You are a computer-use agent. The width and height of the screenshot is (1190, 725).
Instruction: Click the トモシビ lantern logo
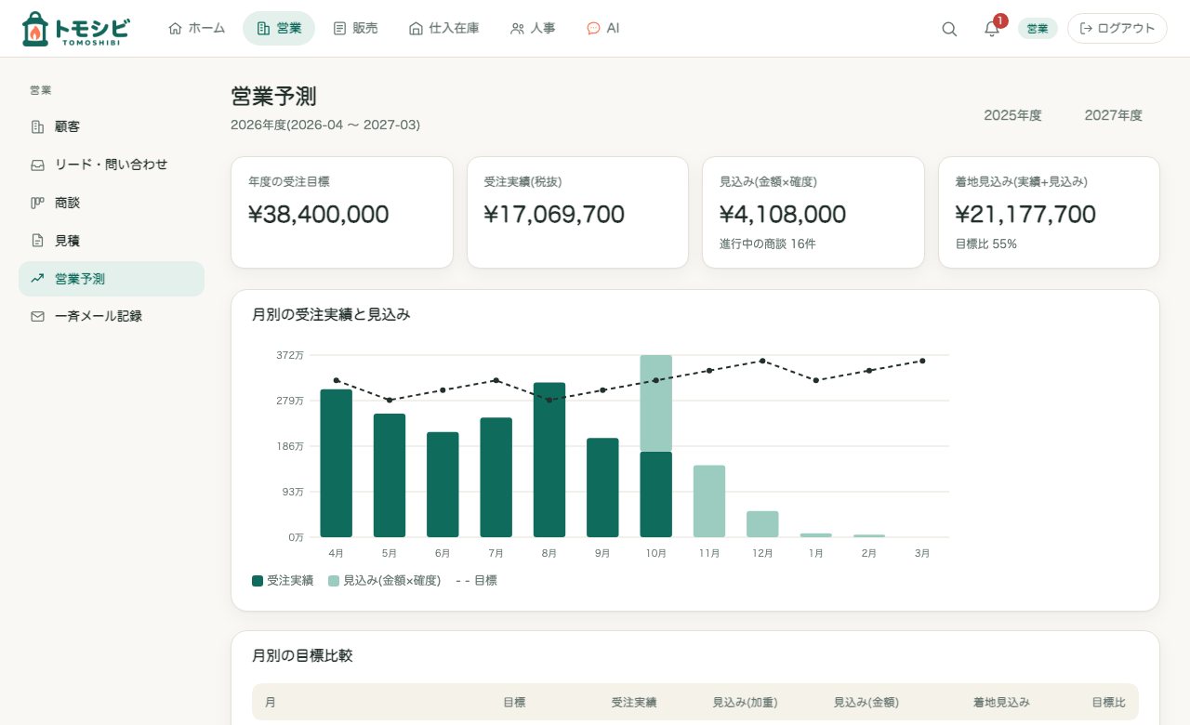point(75,29)
